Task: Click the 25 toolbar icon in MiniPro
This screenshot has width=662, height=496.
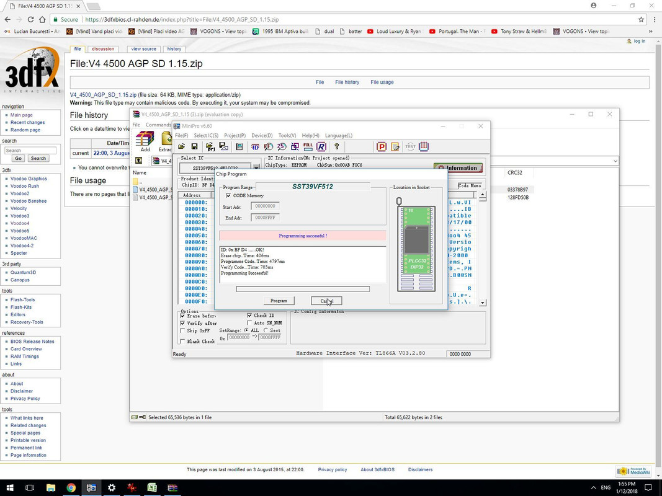Action: (x=282, y=146)
